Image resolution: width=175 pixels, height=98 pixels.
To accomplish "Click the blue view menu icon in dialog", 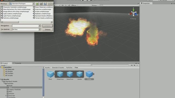I will tap(45, 4).
